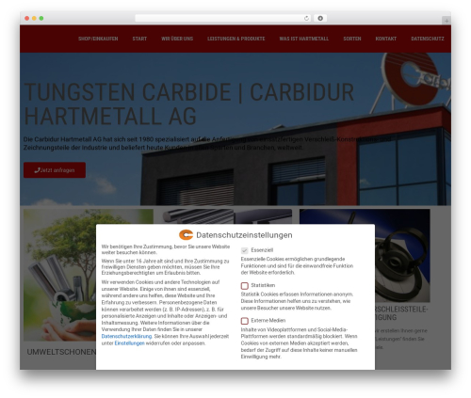Click the Jetzt anfragen button

pyautogui.click(x=55, y=170)
